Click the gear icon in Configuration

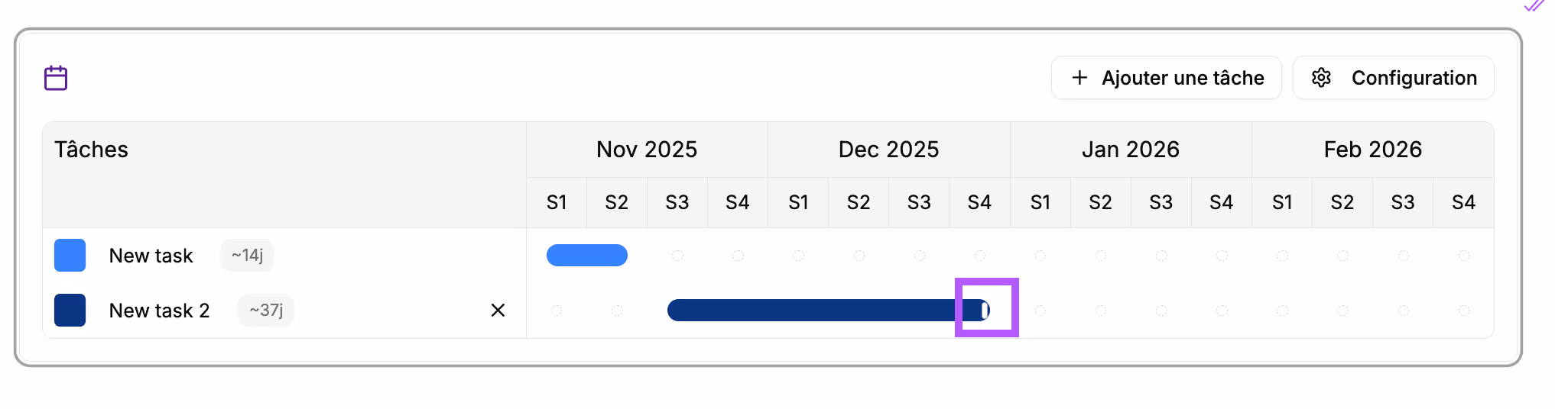click(x=1321, y=78)
